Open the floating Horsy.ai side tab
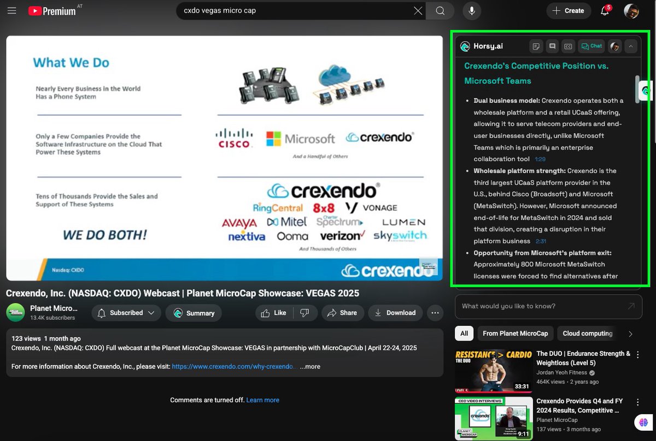This screenshot has width=656, height=441. pyautogui.click(x=647, y=91)
